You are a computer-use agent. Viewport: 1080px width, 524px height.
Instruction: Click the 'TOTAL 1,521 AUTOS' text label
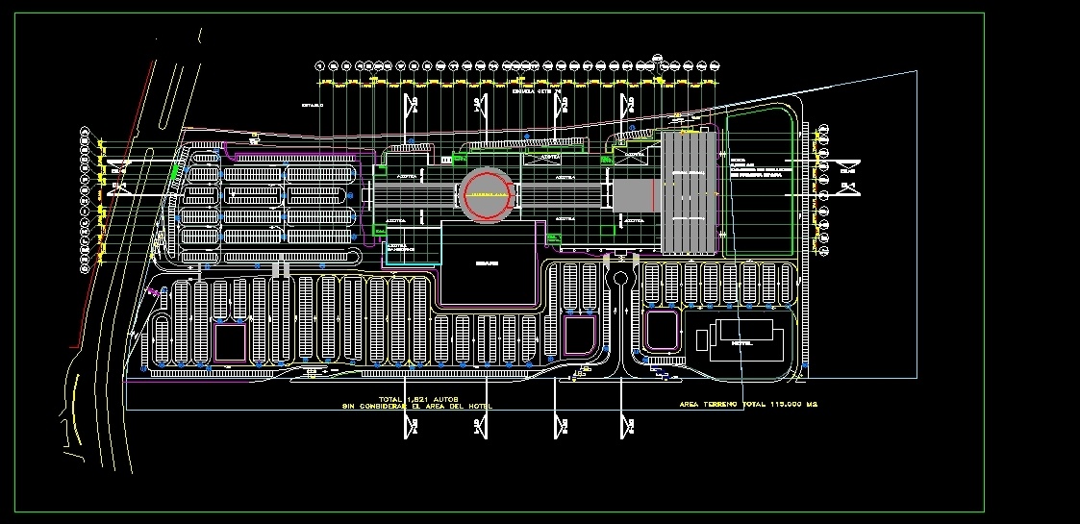(418, 399)
